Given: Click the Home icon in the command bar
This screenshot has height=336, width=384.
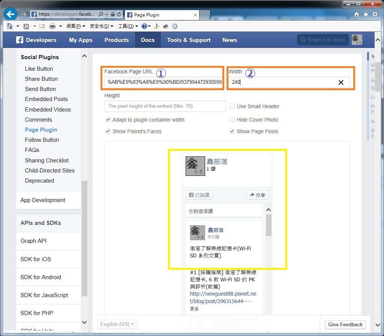Looking at the screenshot, I should [9, 26].
